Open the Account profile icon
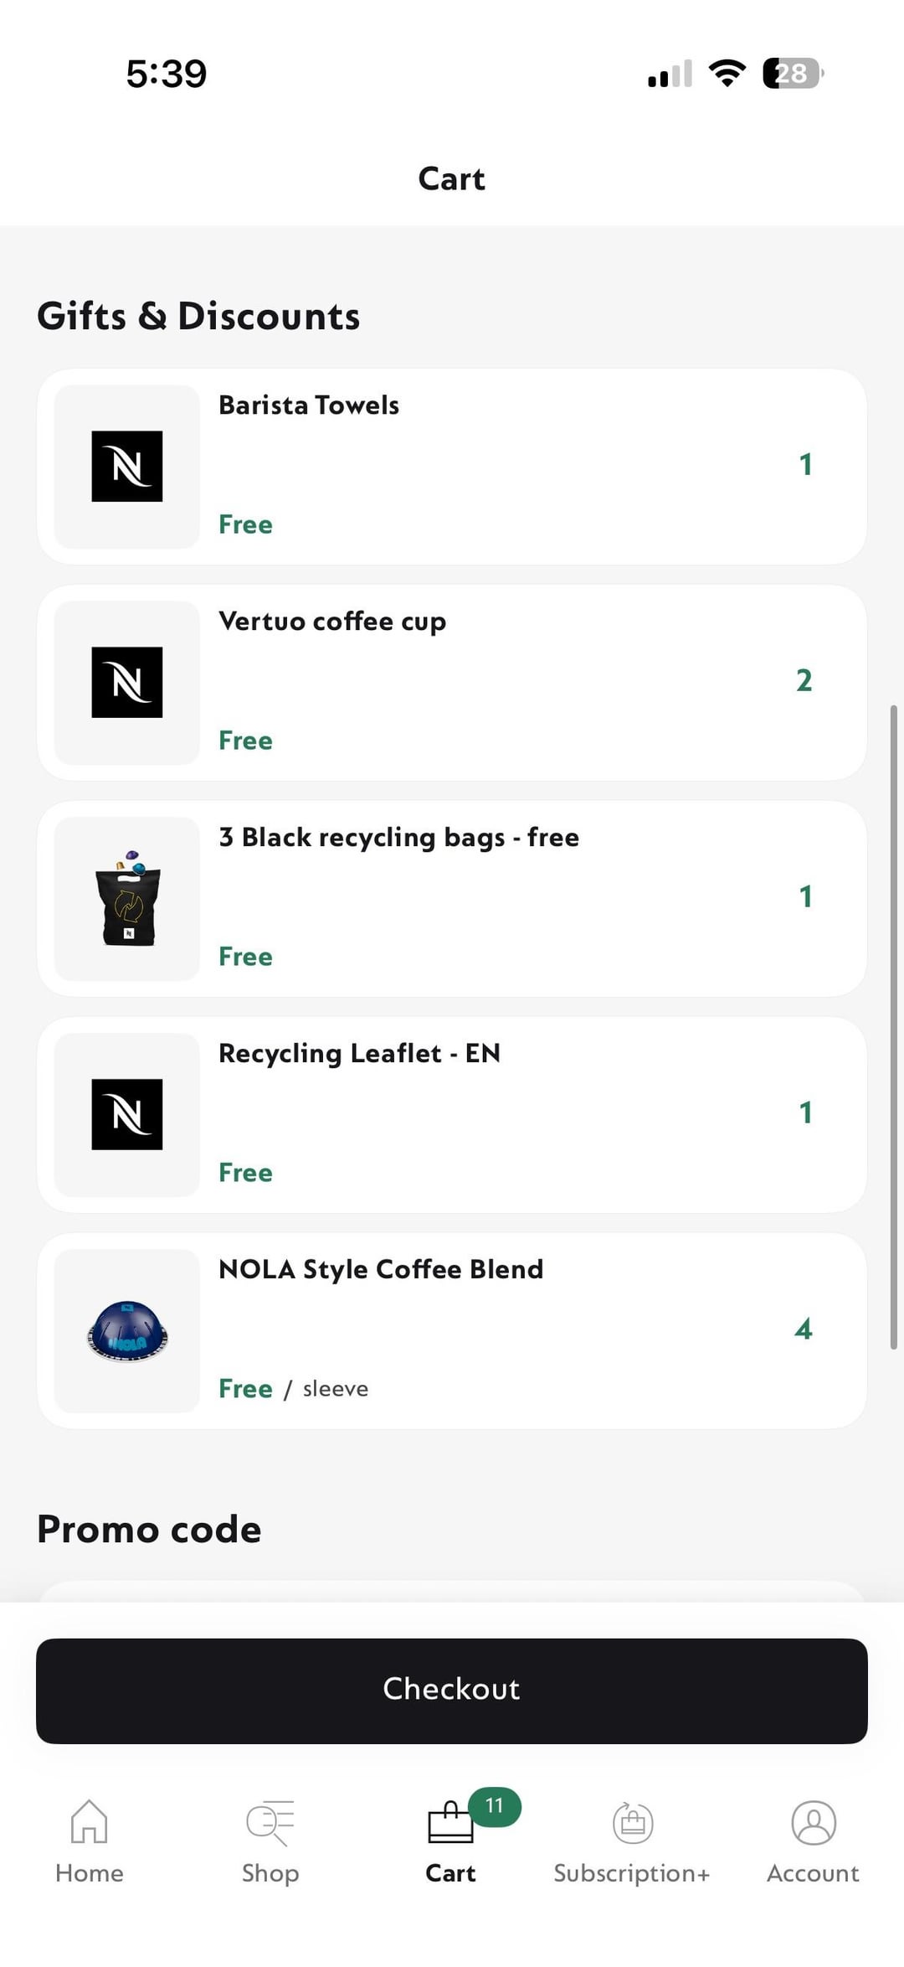904x1967 pixels. pos(813,1821)
